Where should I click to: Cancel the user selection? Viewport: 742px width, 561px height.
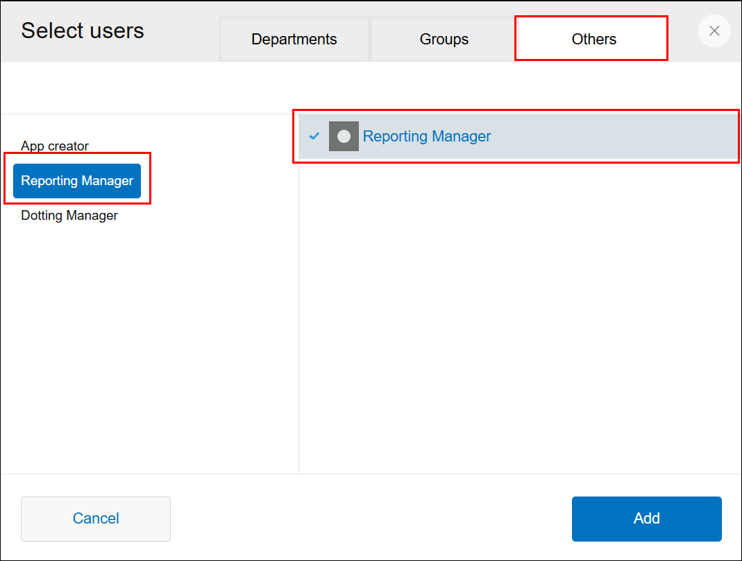click(x=95, y=519)
